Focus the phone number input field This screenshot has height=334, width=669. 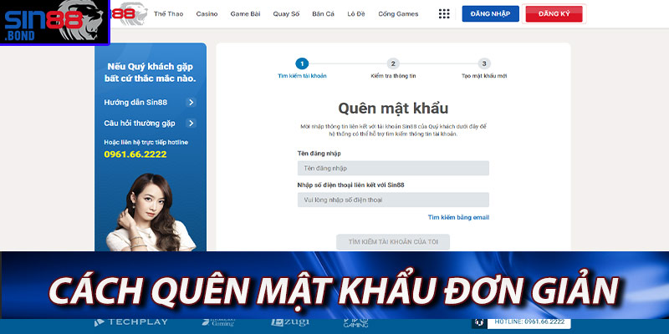[x=393, y=200]
